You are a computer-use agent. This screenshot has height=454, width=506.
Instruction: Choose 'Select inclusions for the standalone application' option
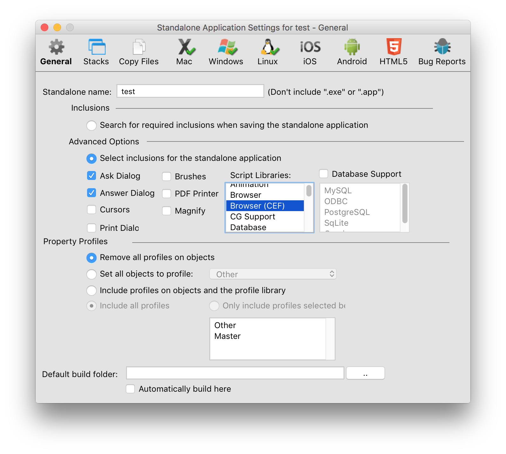tap(92, 158)
